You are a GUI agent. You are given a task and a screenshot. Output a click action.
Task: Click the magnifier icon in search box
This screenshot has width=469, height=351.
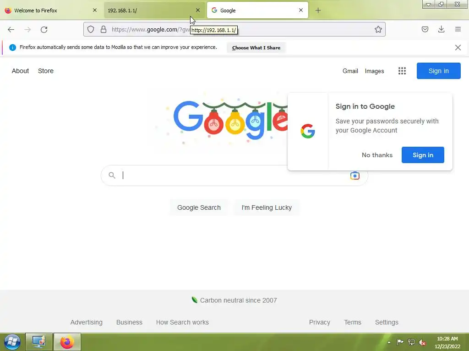pos(112,175)
